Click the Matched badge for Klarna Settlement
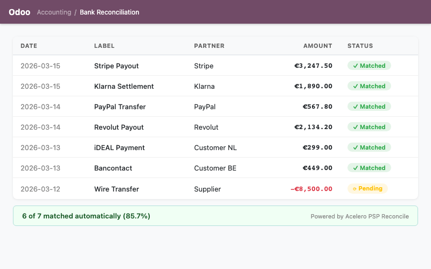 pyautogui.click(x=369, y=86)
